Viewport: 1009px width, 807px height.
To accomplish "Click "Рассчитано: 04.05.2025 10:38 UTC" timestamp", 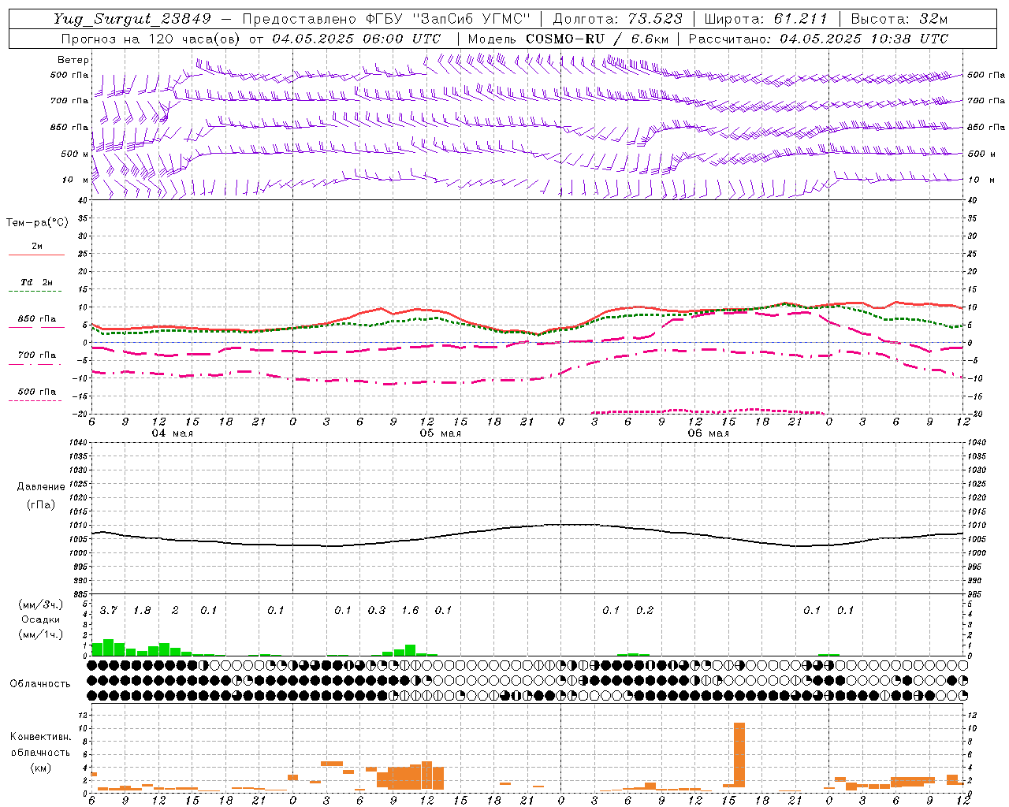I will [818, 39].
